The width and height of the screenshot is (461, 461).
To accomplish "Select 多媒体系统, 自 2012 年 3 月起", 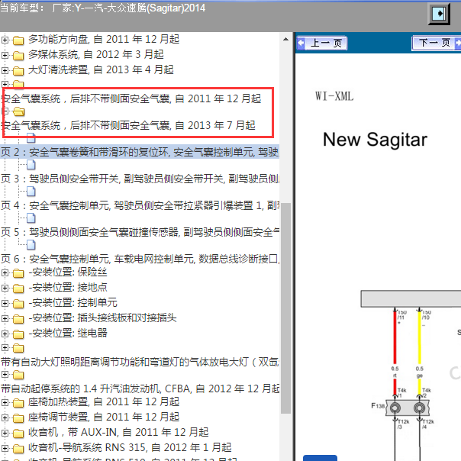I will tap(96, 54).
